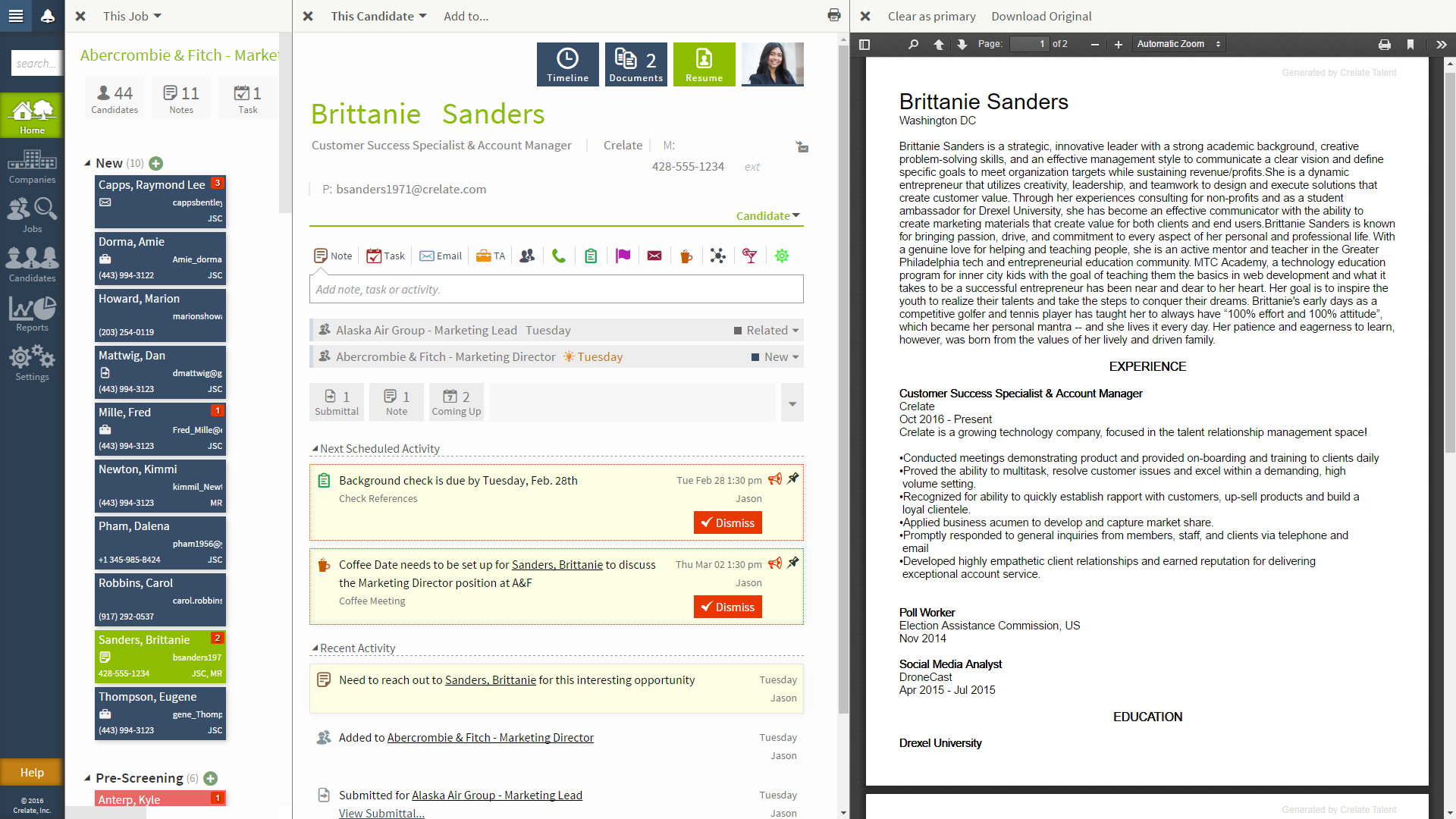Viewport: 1456px width, 819px height.
Task: Collapse the New candidates stage
Action: click(x=88, y=163)
